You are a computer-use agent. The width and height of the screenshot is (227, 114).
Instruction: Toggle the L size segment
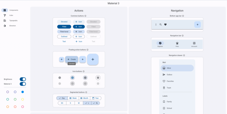(x=87, y=103)
